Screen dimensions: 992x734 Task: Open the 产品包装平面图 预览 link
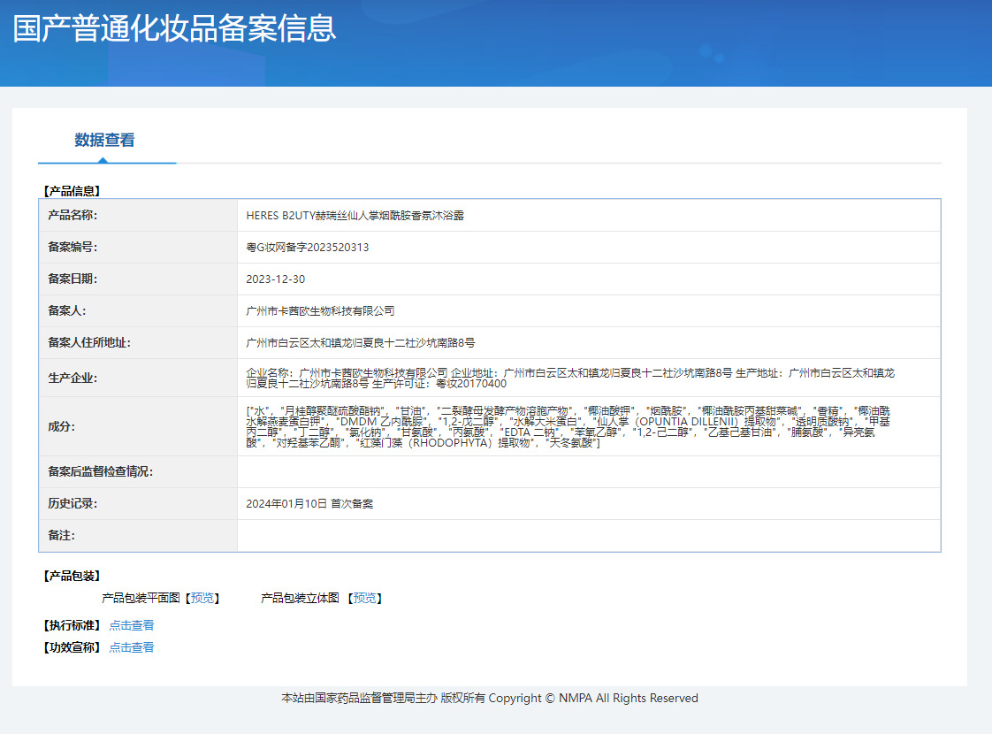202,598
